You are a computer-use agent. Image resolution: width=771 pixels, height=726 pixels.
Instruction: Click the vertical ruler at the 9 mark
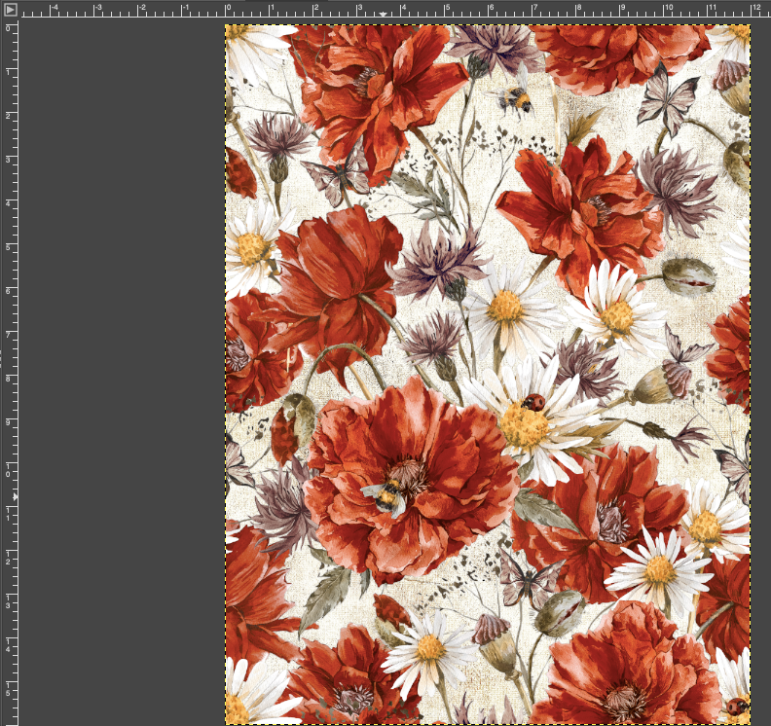pyautogui.click(x=10, y=422)
